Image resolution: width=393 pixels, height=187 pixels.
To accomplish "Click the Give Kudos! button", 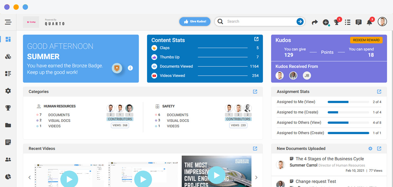I will tap(195, 22).
